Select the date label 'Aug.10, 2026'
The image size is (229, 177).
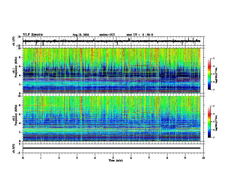[x=81, y=35]
